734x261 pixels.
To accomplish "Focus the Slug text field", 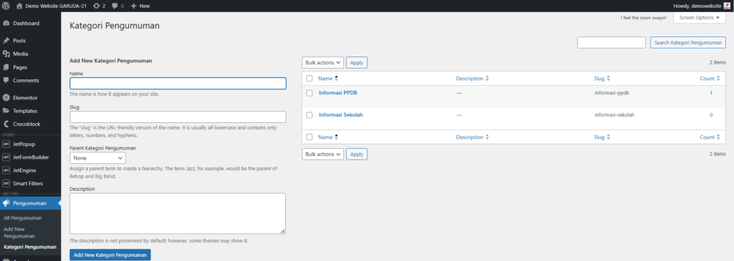I will pyautogui.click(x=178, y=117).
